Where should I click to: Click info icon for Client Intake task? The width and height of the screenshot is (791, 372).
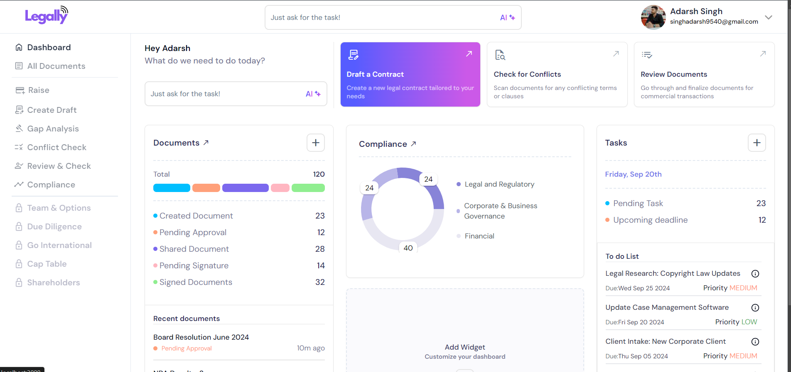point(755,342)
